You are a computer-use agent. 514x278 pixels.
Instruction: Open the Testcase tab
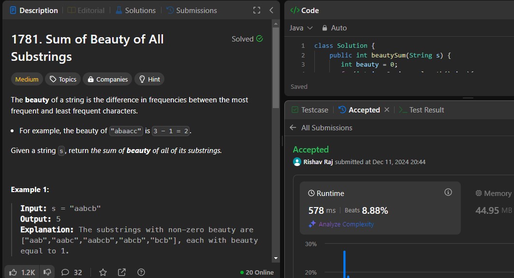[x=310, y=110]
